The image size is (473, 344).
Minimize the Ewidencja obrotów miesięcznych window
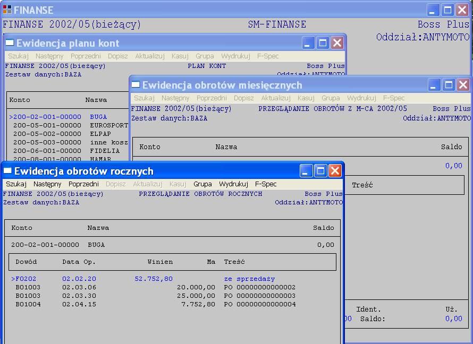coord(434,85)
